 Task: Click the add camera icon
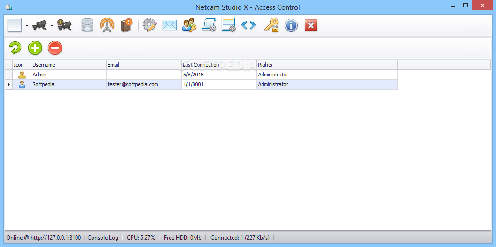(64, 25)
